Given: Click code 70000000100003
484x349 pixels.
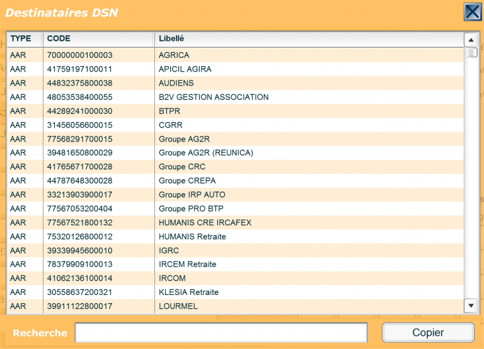Looking at the screenshot, I should tap(79, 55).
